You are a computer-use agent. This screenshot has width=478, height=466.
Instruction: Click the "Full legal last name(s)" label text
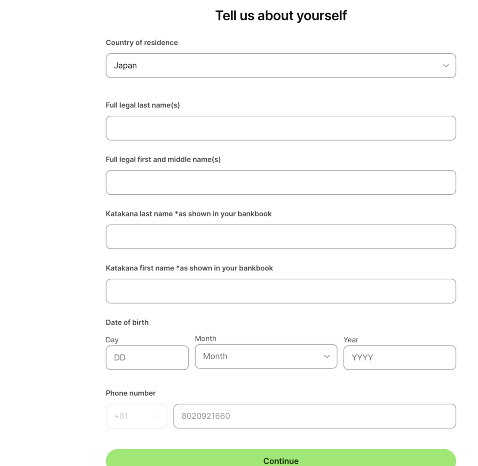pyautogui.click(x=143, y=105)
